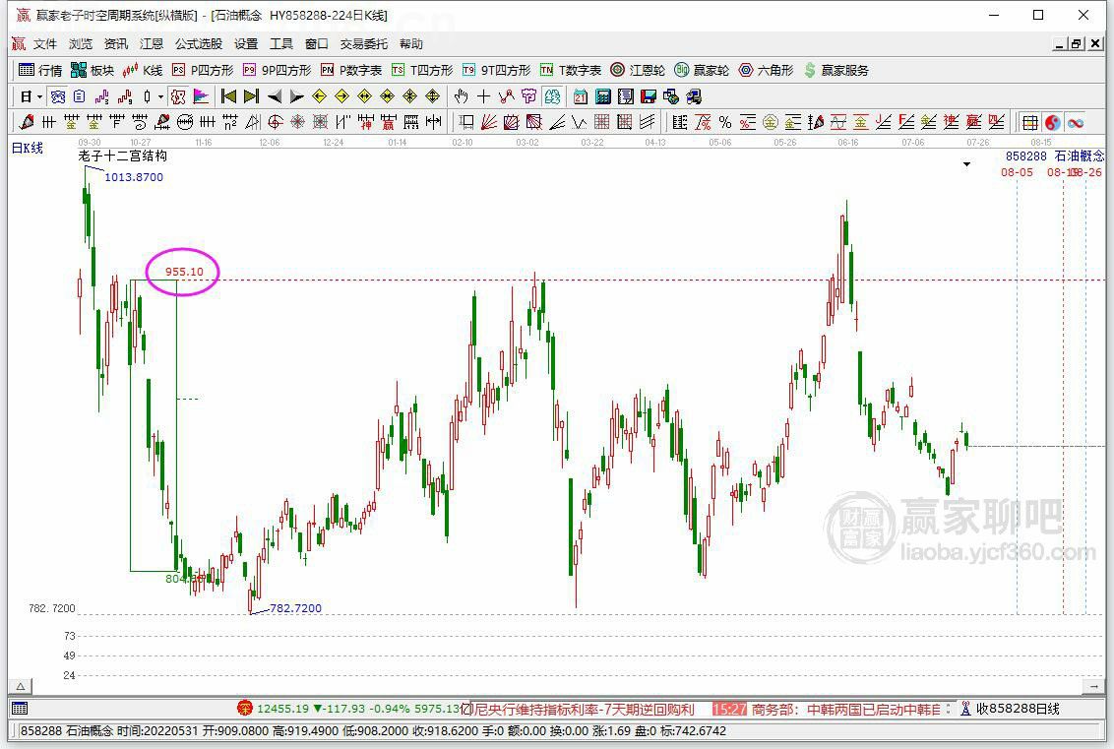Viewport: 1114px width, 749px height.
Task: Click yellow diamond right-arrow icon
Action: 341,96
